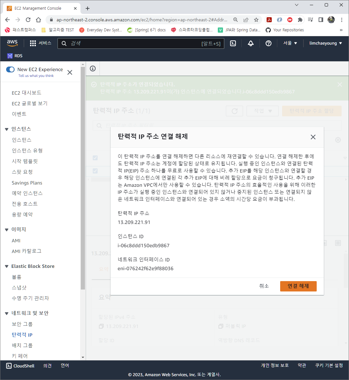This screenshot has height=380, width=349.
Task: Open 개인 정보 보호 footer link
Action: click(x=275, y=365)
